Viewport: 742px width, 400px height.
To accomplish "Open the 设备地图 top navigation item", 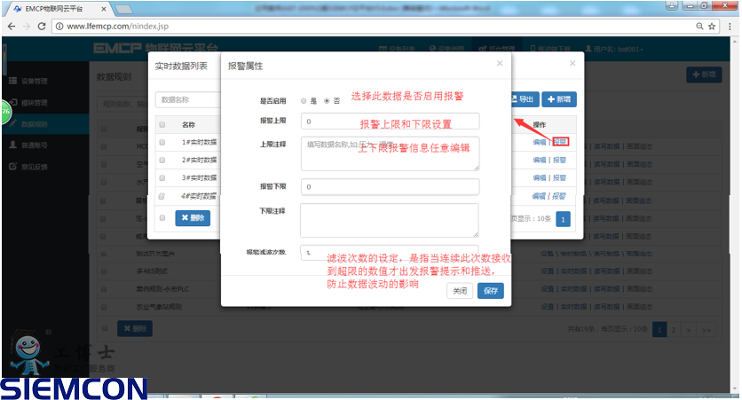I will point(447,49).
